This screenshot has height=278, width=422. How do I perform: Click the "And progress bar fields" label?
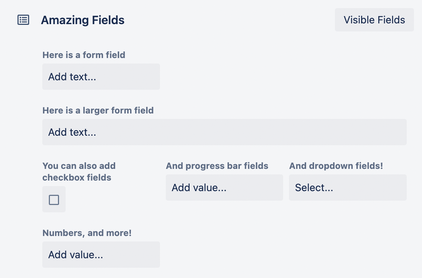217,166
